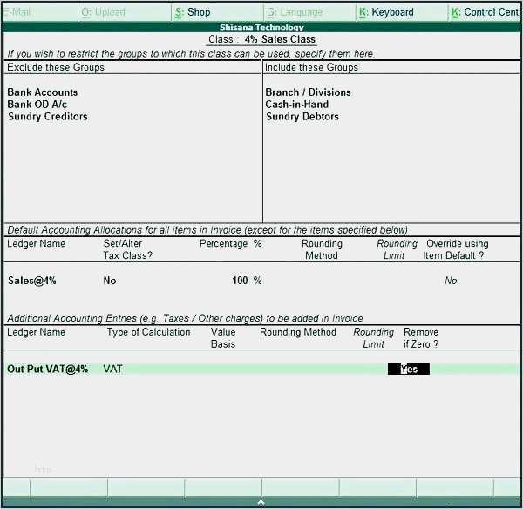Expand the bottom panel up-arrow chevron
The image size is (523, 509).
coord(260,502)
